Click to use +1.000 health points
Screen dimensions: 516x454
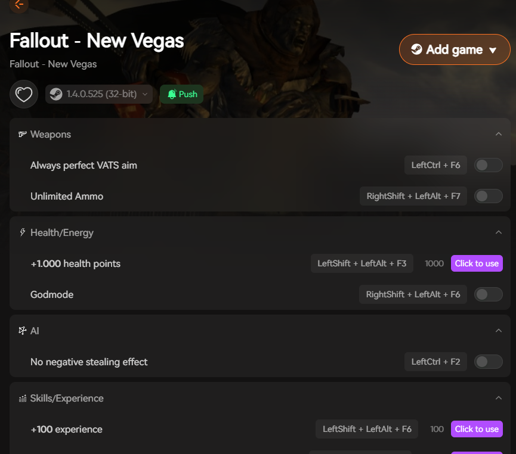tap(477, 263)
